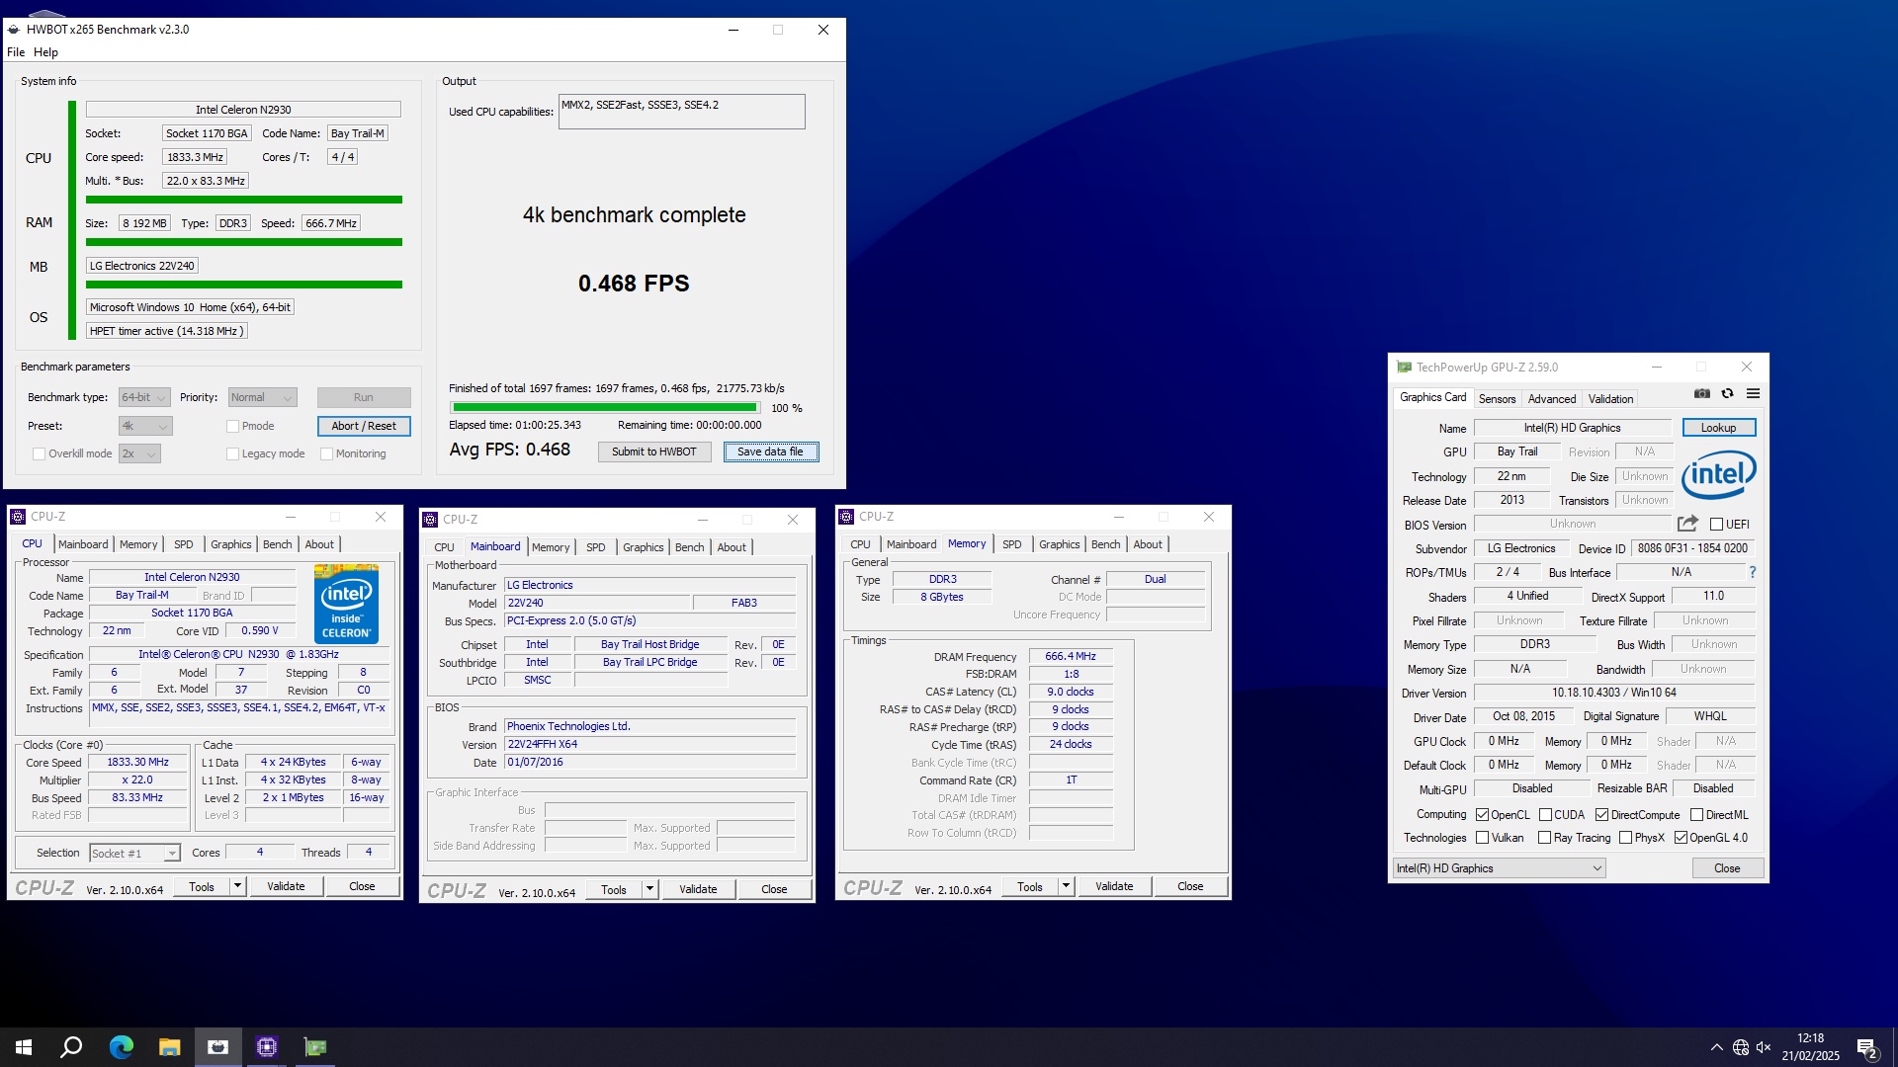Click the title bar icon of the CPU-Z Memory window
Viewport: 1898px width, 1067px height.
pos(846,517)
